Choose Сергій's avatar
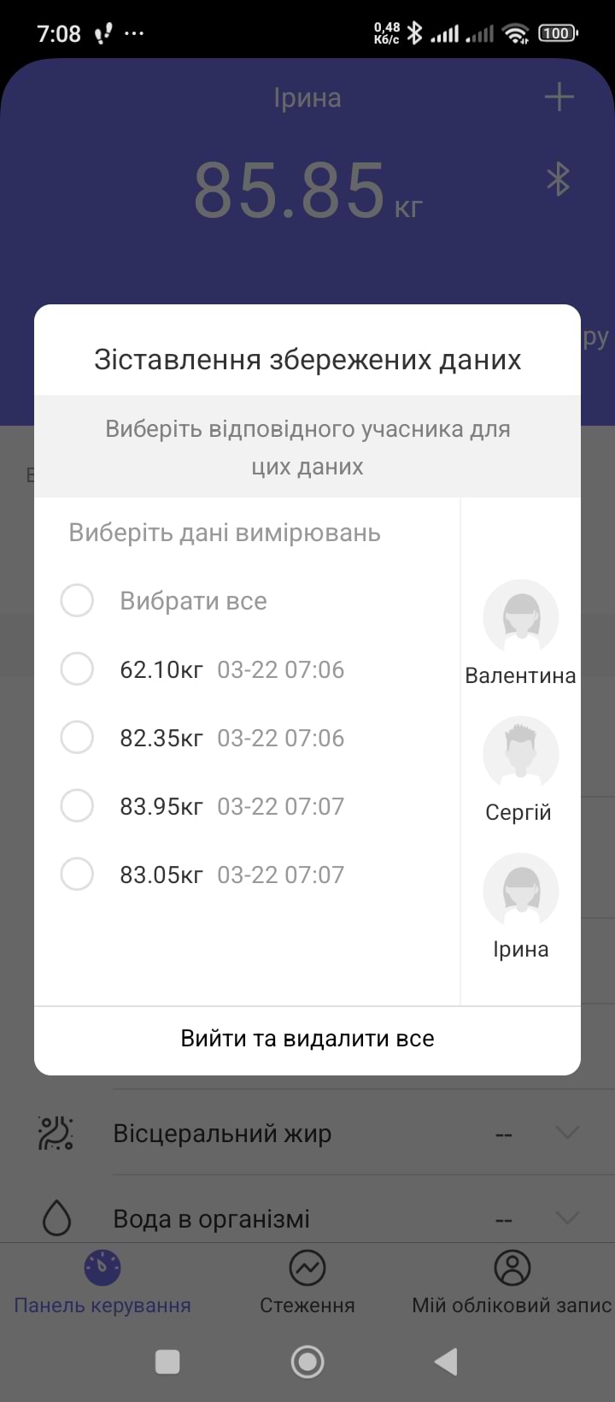 pyautogui.click(x=520, y=754)
